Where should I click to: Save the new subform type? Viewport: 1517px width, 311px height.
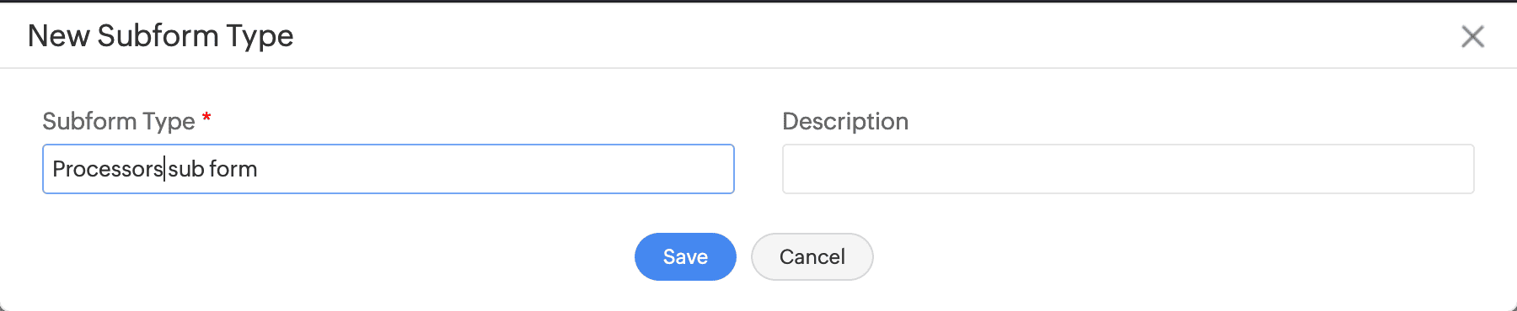pyautogui.click(x=685, y=256)
